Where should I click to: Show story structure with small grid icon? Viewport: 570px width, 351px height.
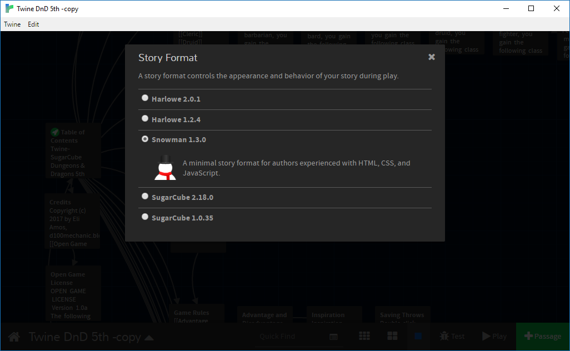[364, 336]
